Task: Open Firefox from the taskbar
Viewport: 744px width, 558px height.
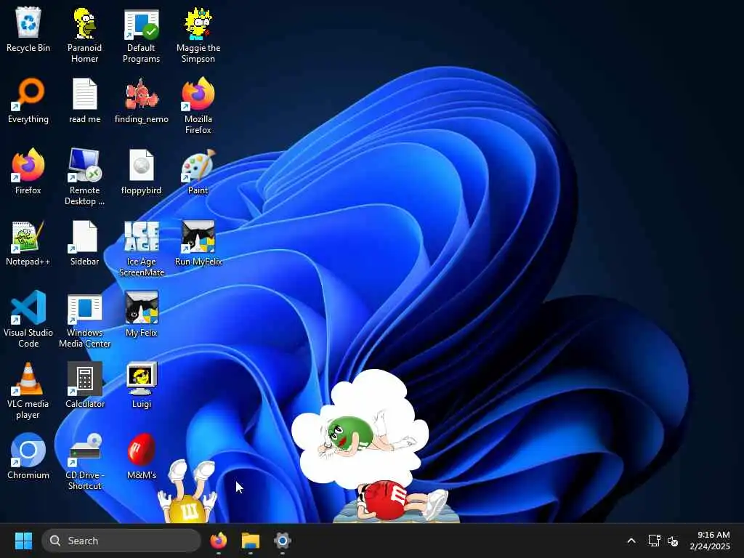Action: click(218, 541)
